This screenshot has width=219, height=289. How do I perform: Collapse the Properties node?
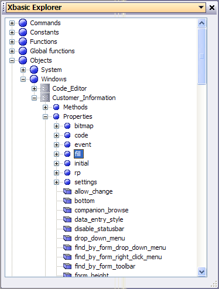click(45, 116)
